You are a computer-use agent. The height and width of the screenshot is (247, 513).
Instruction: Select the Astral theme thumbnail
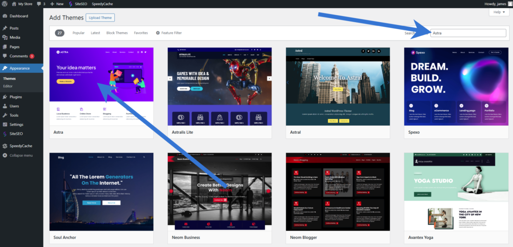(x=338, y=86)
